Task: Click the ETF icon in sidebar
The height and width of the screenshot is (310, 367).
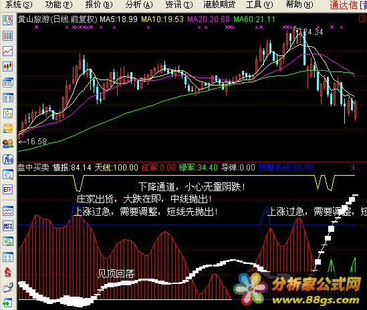Action: [8, 189]
